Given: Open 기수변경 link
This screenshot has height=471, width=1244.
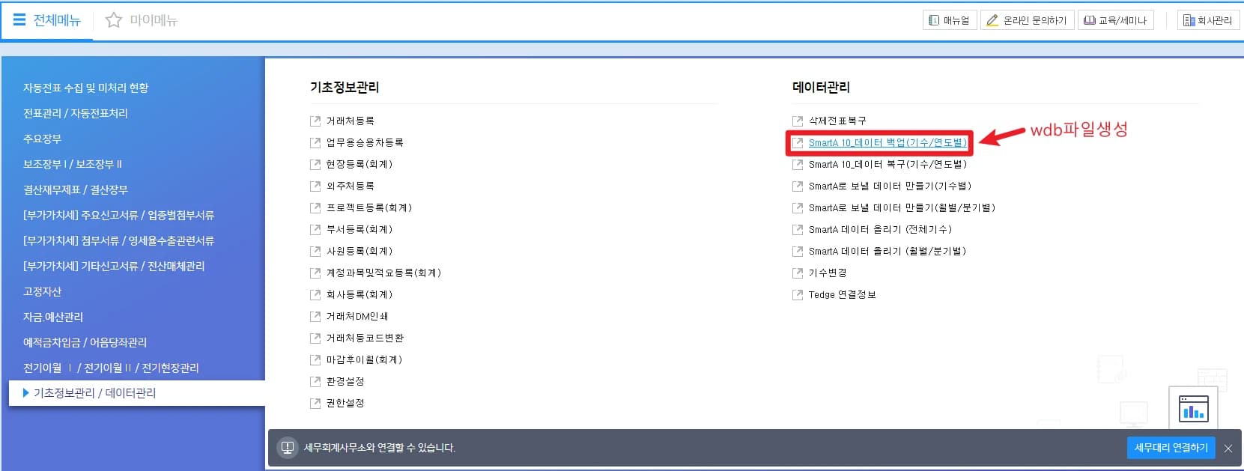Looking at the screenshot, I should (x=828, y=273).
